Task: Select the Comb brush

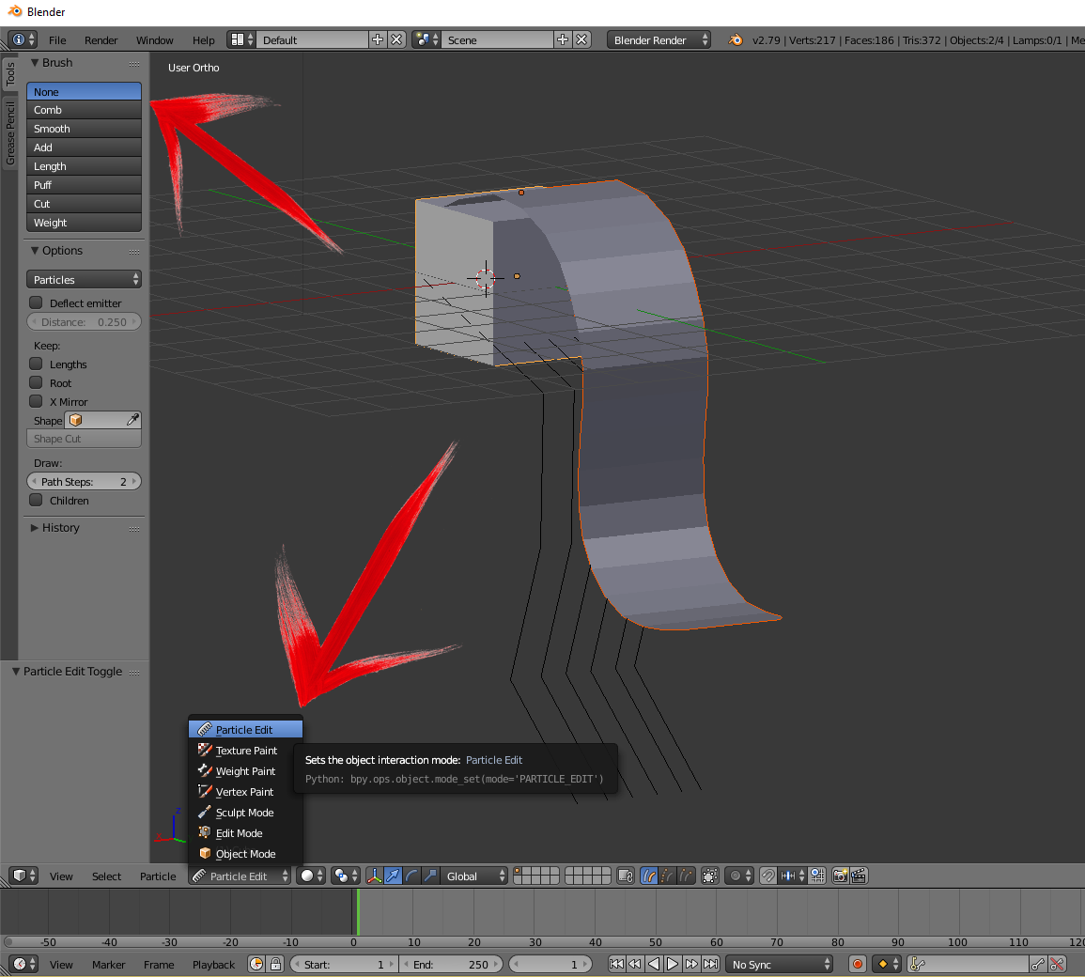Action: coord(84,110)
